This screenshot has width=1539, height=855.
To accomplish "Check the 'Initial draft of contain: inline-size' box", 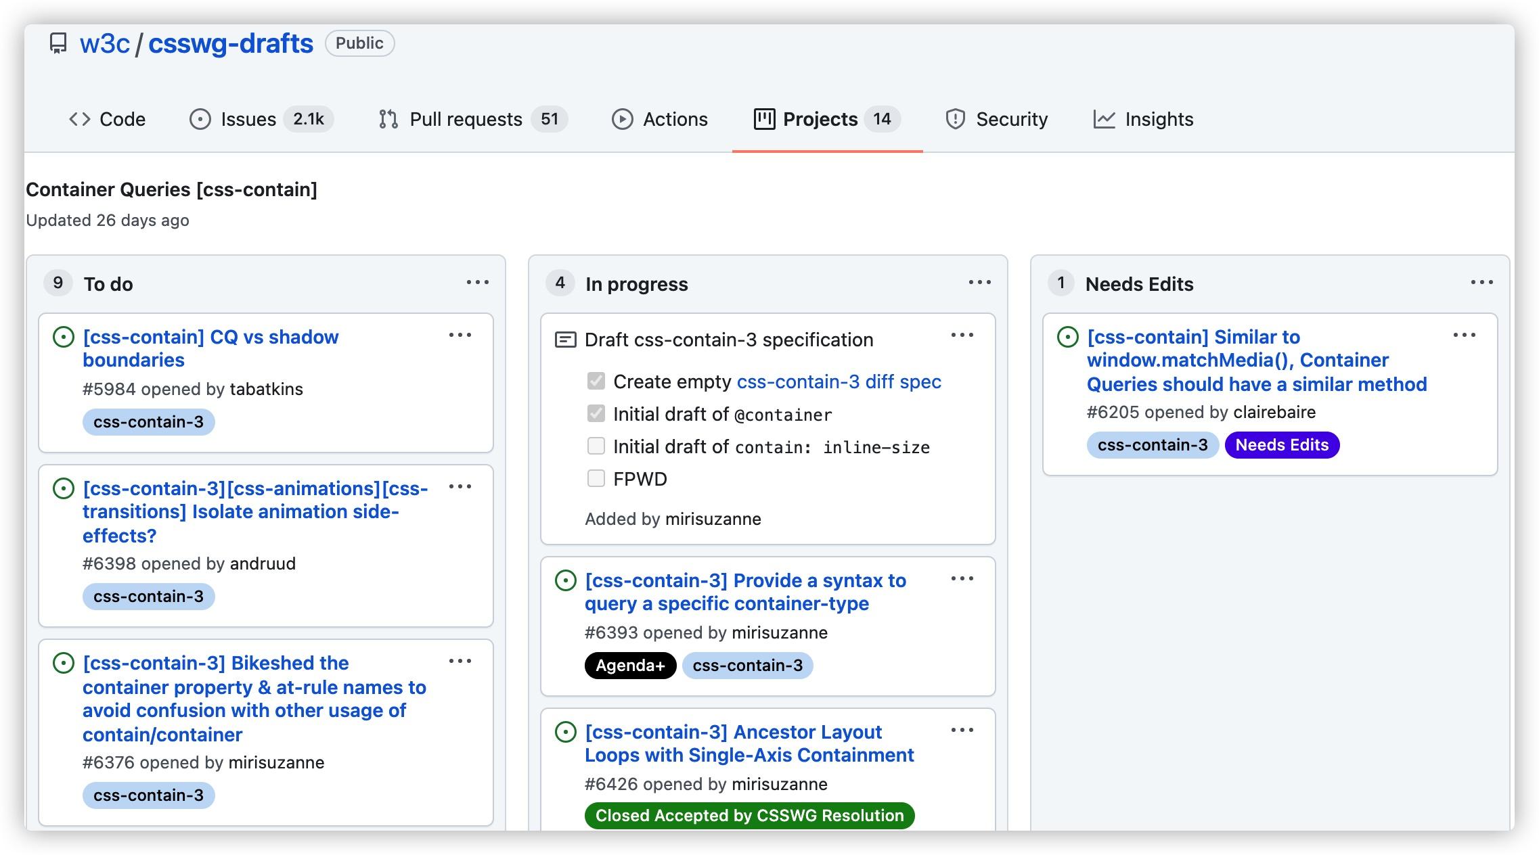I will tap(596, 446).
